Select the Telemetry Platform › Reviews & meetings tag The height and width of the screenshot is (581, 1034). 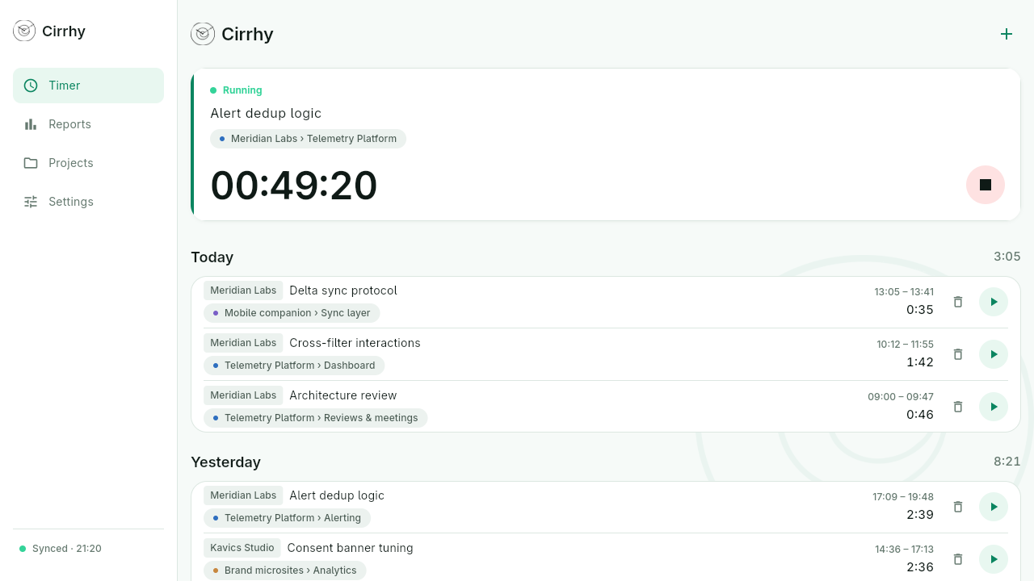[316, 418]
